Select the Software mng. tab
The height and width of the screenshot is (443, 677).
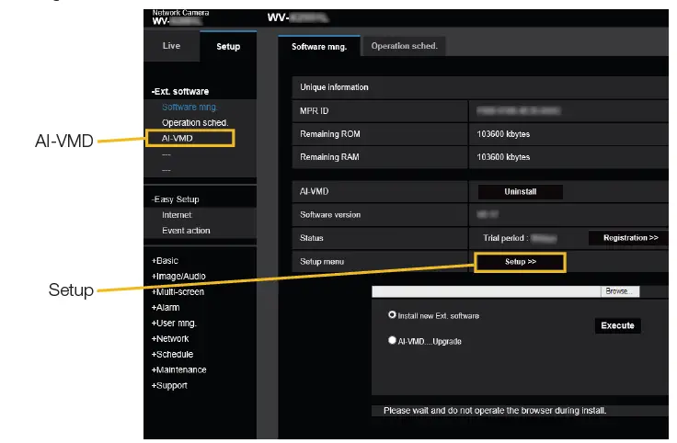point(319,46)
